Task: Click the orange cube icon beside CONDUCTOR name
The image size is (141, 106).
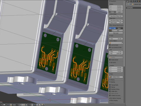Action: (x=133, y=4)
